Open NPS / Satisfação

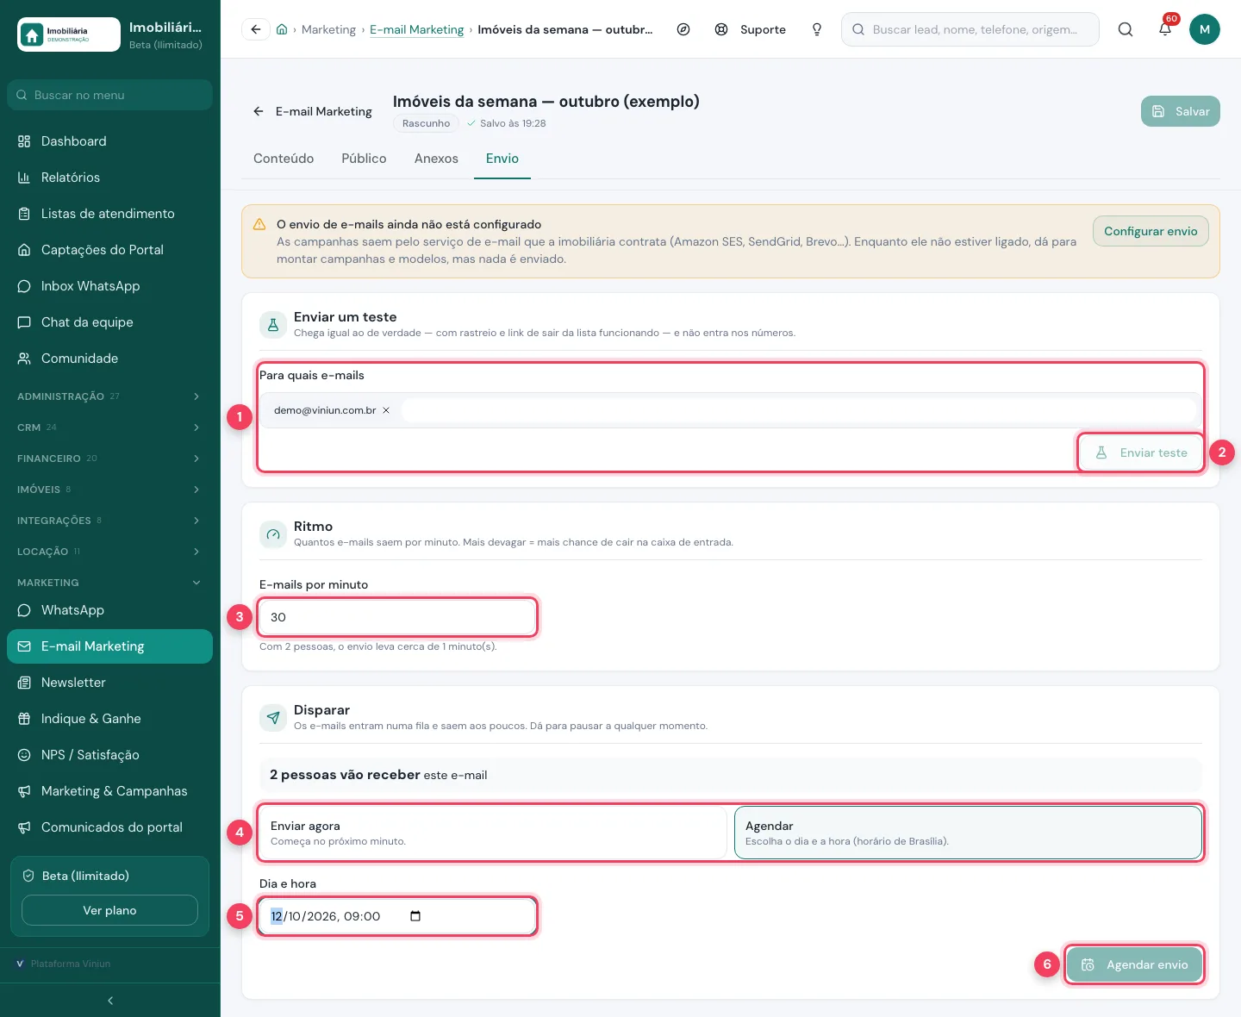pos(109,755)
